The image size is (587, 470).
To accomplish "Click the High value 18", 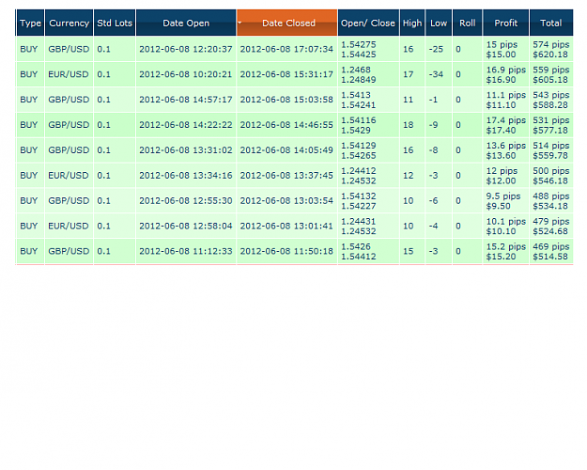I will coord(408,125).
